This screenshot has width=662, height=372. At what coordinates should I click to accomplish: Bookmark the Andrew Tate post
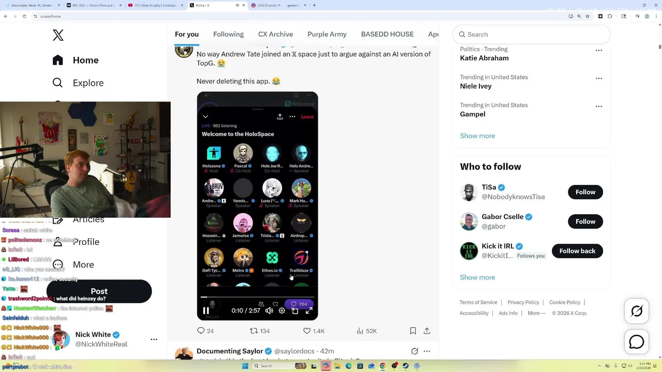click(x=413, y=331)
